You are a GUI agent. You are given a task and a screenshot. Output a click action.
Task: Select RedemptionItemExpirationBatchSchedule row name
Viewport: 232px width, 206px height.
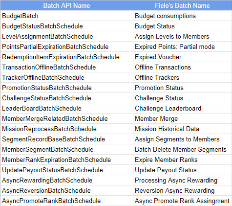(x=61, y=57)
